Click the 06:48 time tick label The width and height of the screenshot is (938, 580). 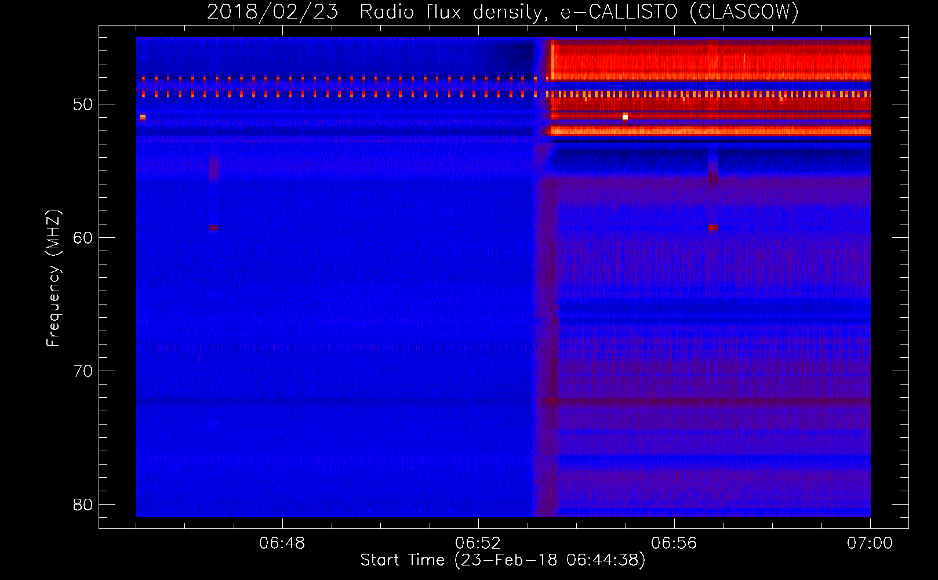[282, 543]
